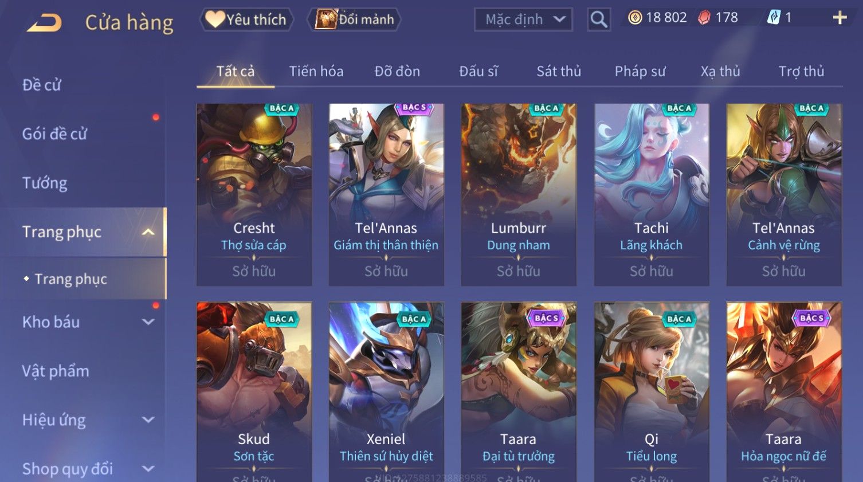
Task: Open the Mặc định sort dropdown
Action: tap(523, 19)
